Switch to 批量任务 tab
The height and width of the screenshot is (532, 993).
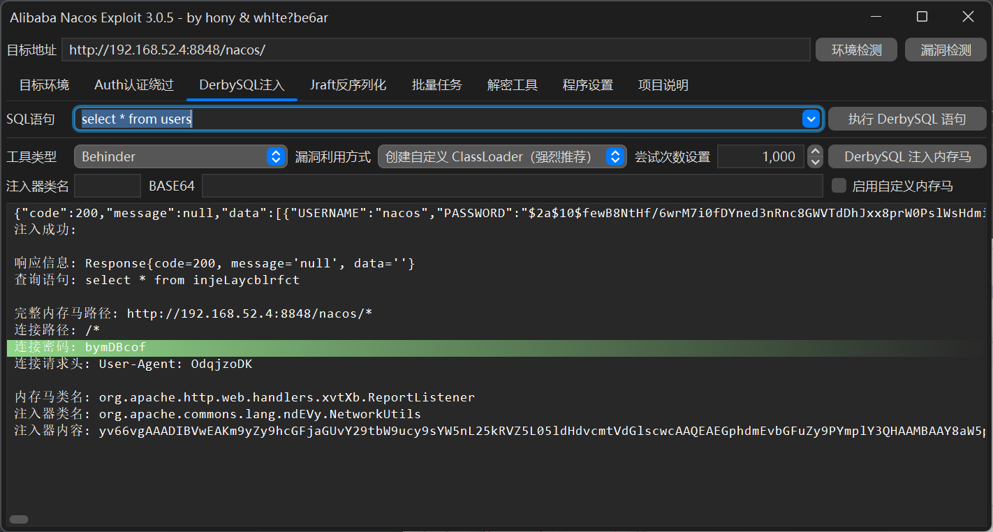pos(437,85)
